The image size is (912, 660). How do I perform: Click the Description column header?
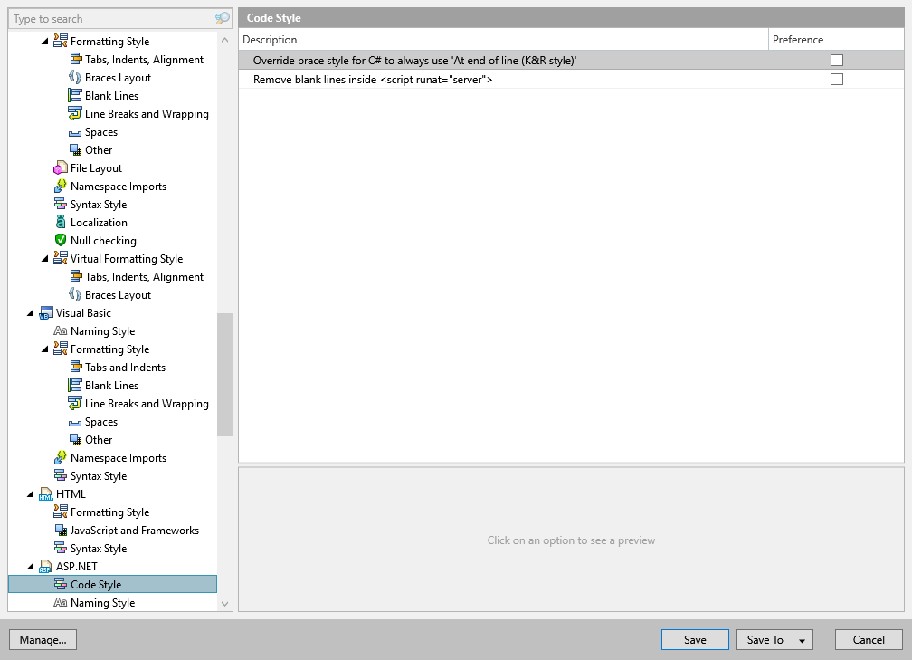[503, 40]
